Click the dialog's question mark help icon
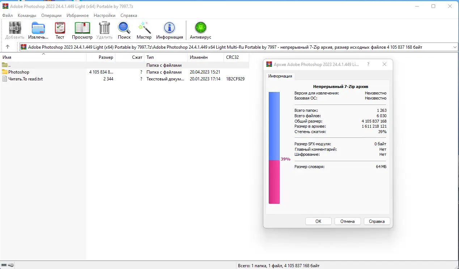 pos(368,64)
